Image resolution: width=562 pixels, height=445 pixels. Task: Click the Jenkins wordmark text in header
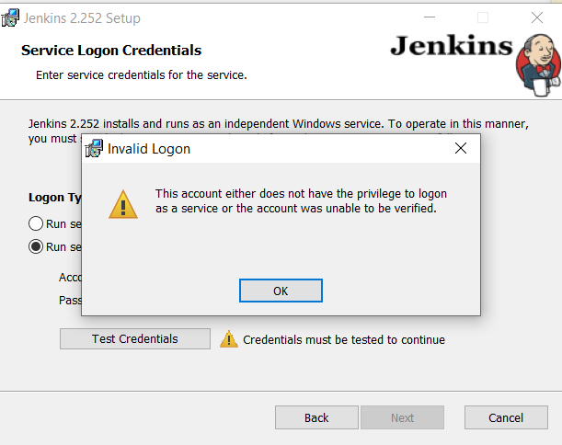[452, 46]
